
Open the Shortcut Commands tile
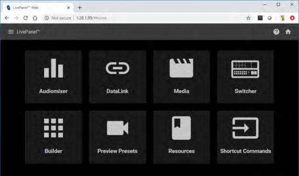pyautogui.click(x=245, y=137)
